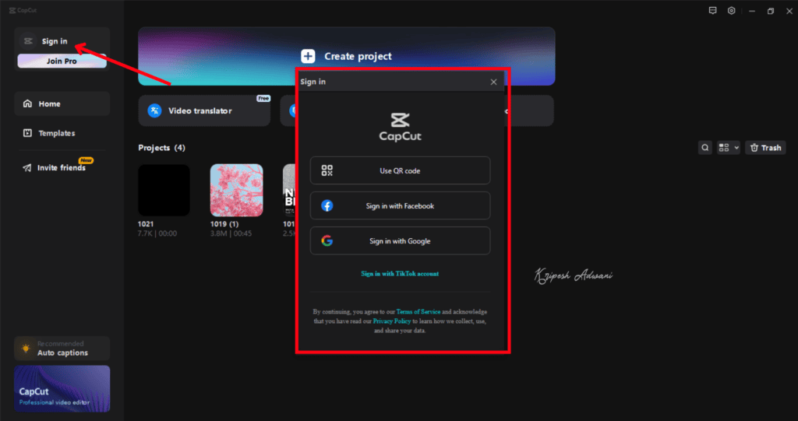Click the Templates icon in sidebar
798x421 pixels.
tap(27, 133)
